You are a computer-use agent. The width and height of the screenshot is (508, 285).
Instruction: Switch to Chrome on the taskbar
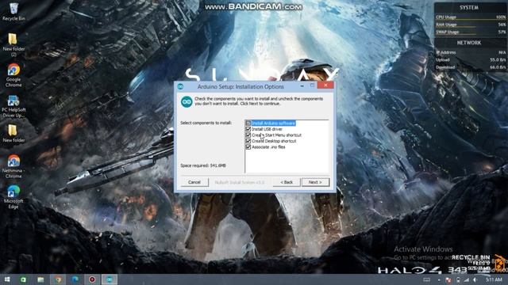58,279
